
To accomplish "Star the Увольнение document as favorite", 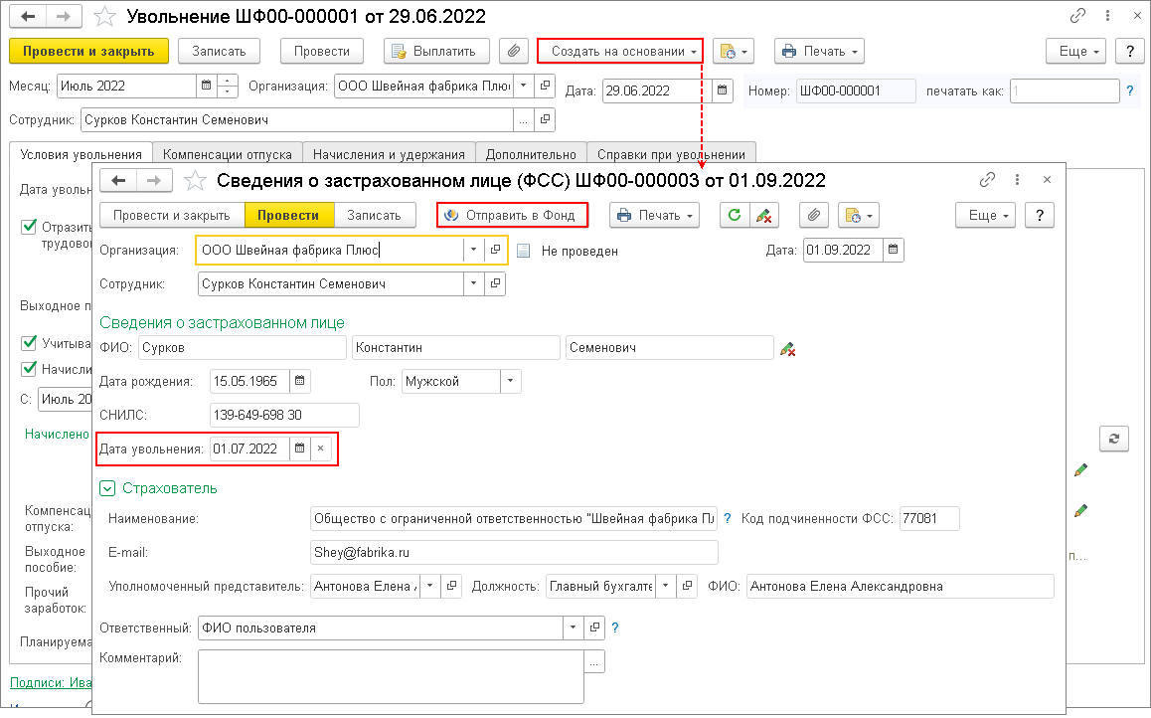I will (x=105, y=16).
